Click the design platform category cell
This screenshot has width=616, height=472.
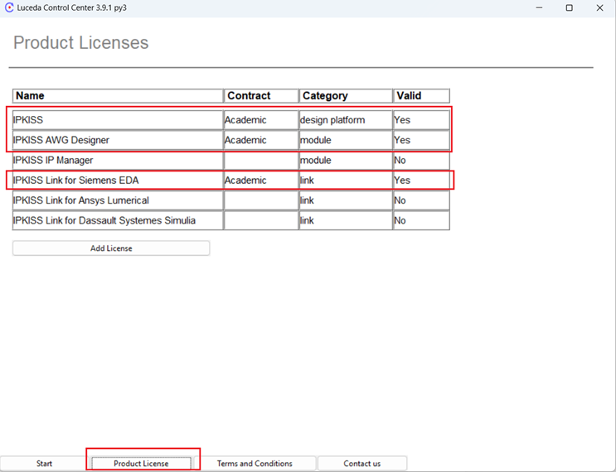click(346, 120)
